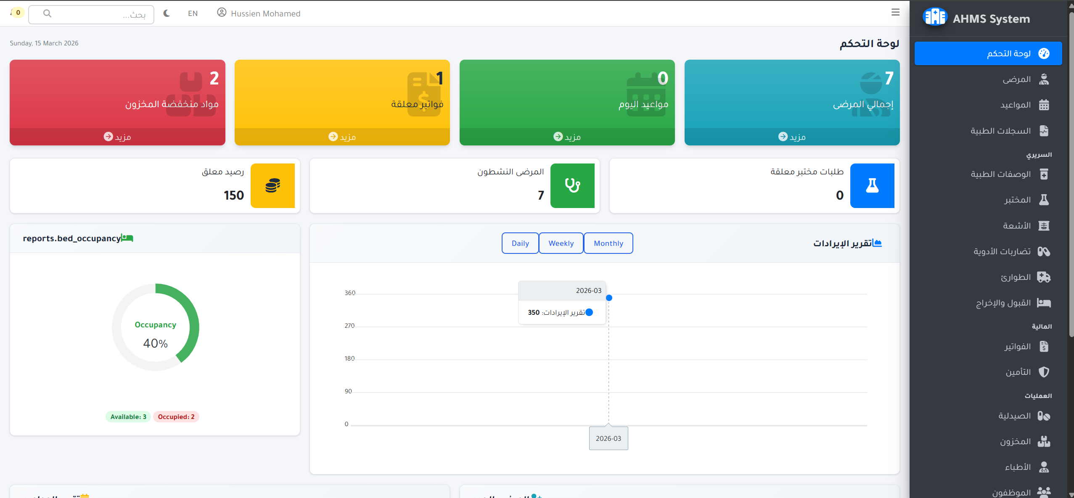Toggle dark mode with the moon icon

(167, 13)
